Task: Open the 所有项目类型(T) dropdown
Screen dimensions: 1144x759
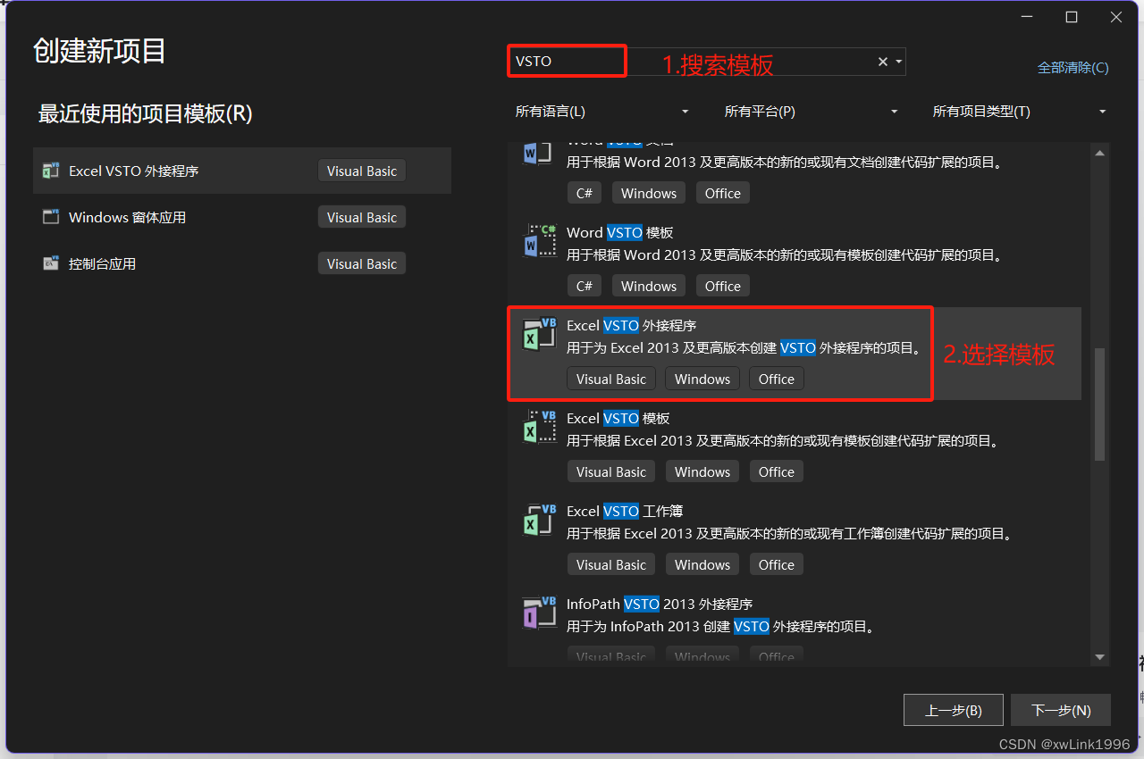Action: (1019, 111)
